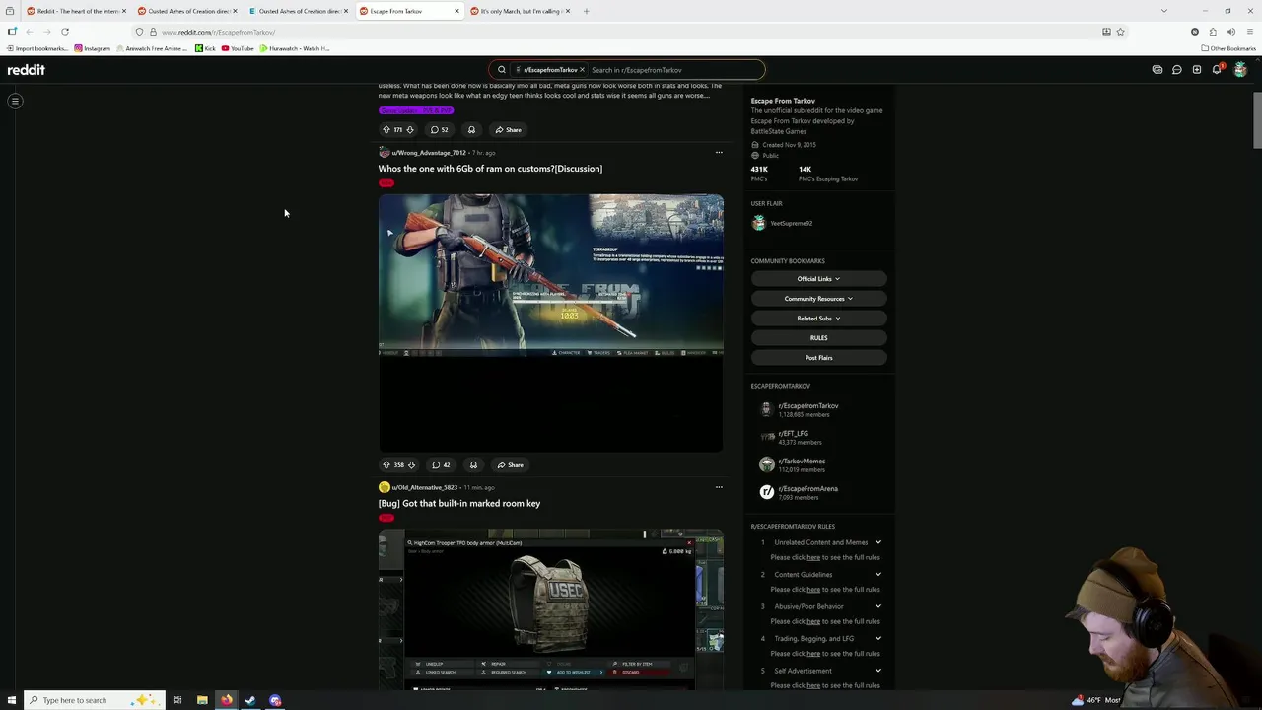
Task: Open the USEC body armor image
Action: (551, 608)
